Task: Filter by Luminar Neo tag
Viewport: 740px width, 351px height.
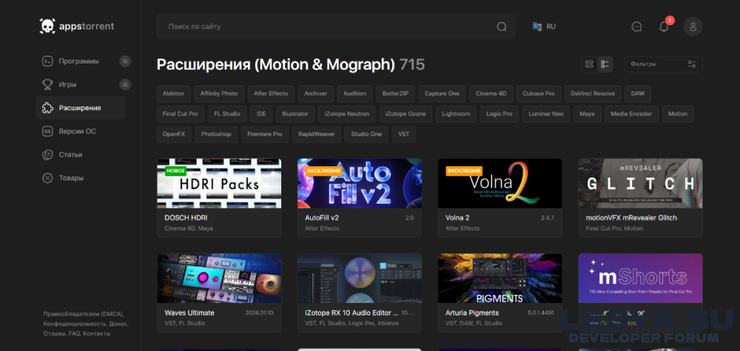Action: point(546,114)
